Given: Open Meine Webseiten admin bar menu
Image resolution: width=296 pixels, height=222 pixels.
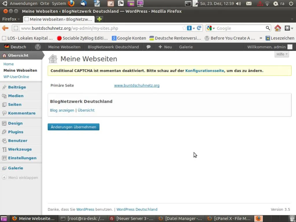Looking at the screenshot, I should tap(64, 47).
